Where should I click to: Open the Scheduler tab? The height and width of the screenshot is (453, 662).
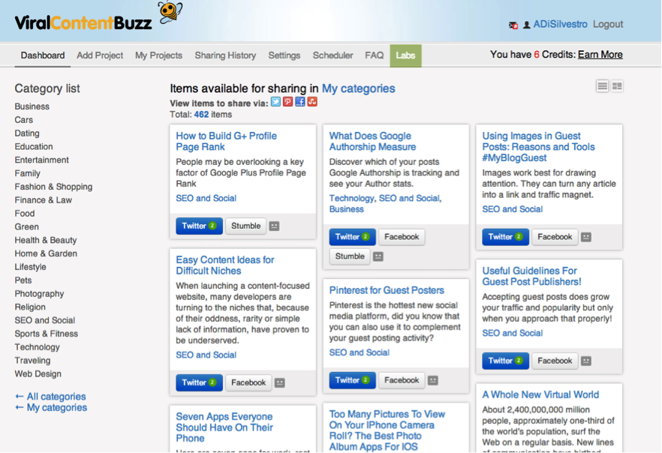point(333,55)
